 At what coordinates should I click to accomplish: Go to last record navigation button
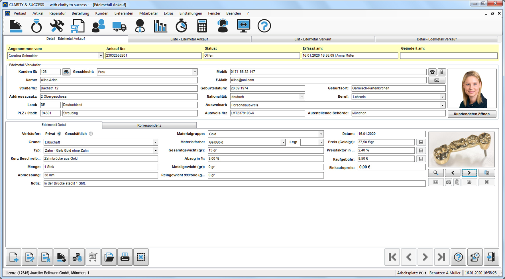click(441, 257)
